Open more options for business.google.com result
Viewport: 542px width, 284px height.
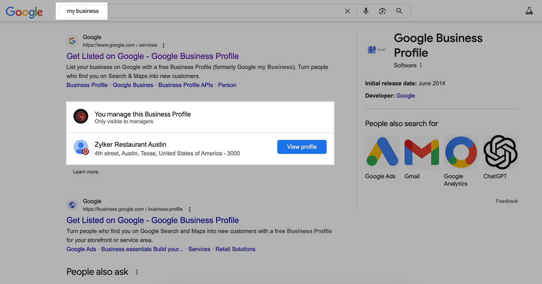(190, 210)
